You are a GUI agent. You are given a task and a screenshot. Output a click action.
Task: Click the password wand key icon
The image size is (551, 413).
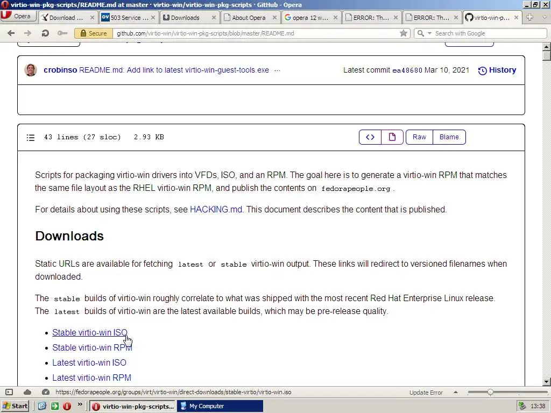(62, 33)
